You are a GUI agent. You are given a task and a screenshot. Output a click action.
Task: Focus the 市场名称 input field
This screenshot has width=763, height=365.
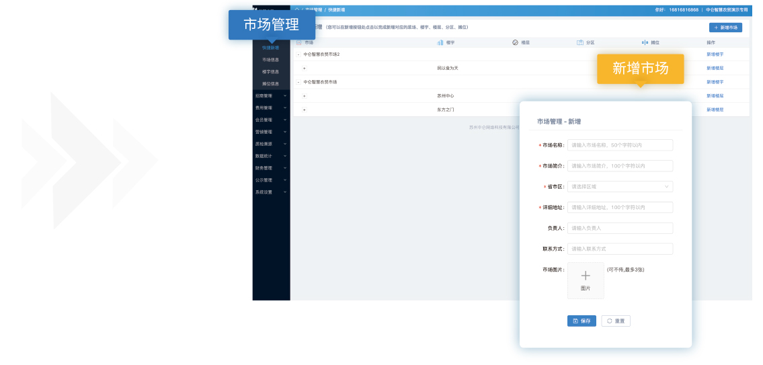620,145
